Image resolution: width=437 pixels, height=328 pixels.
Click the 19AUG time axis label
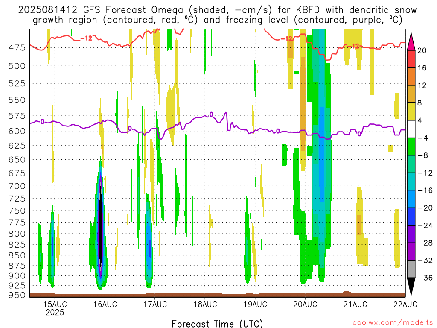click(255, 304)
